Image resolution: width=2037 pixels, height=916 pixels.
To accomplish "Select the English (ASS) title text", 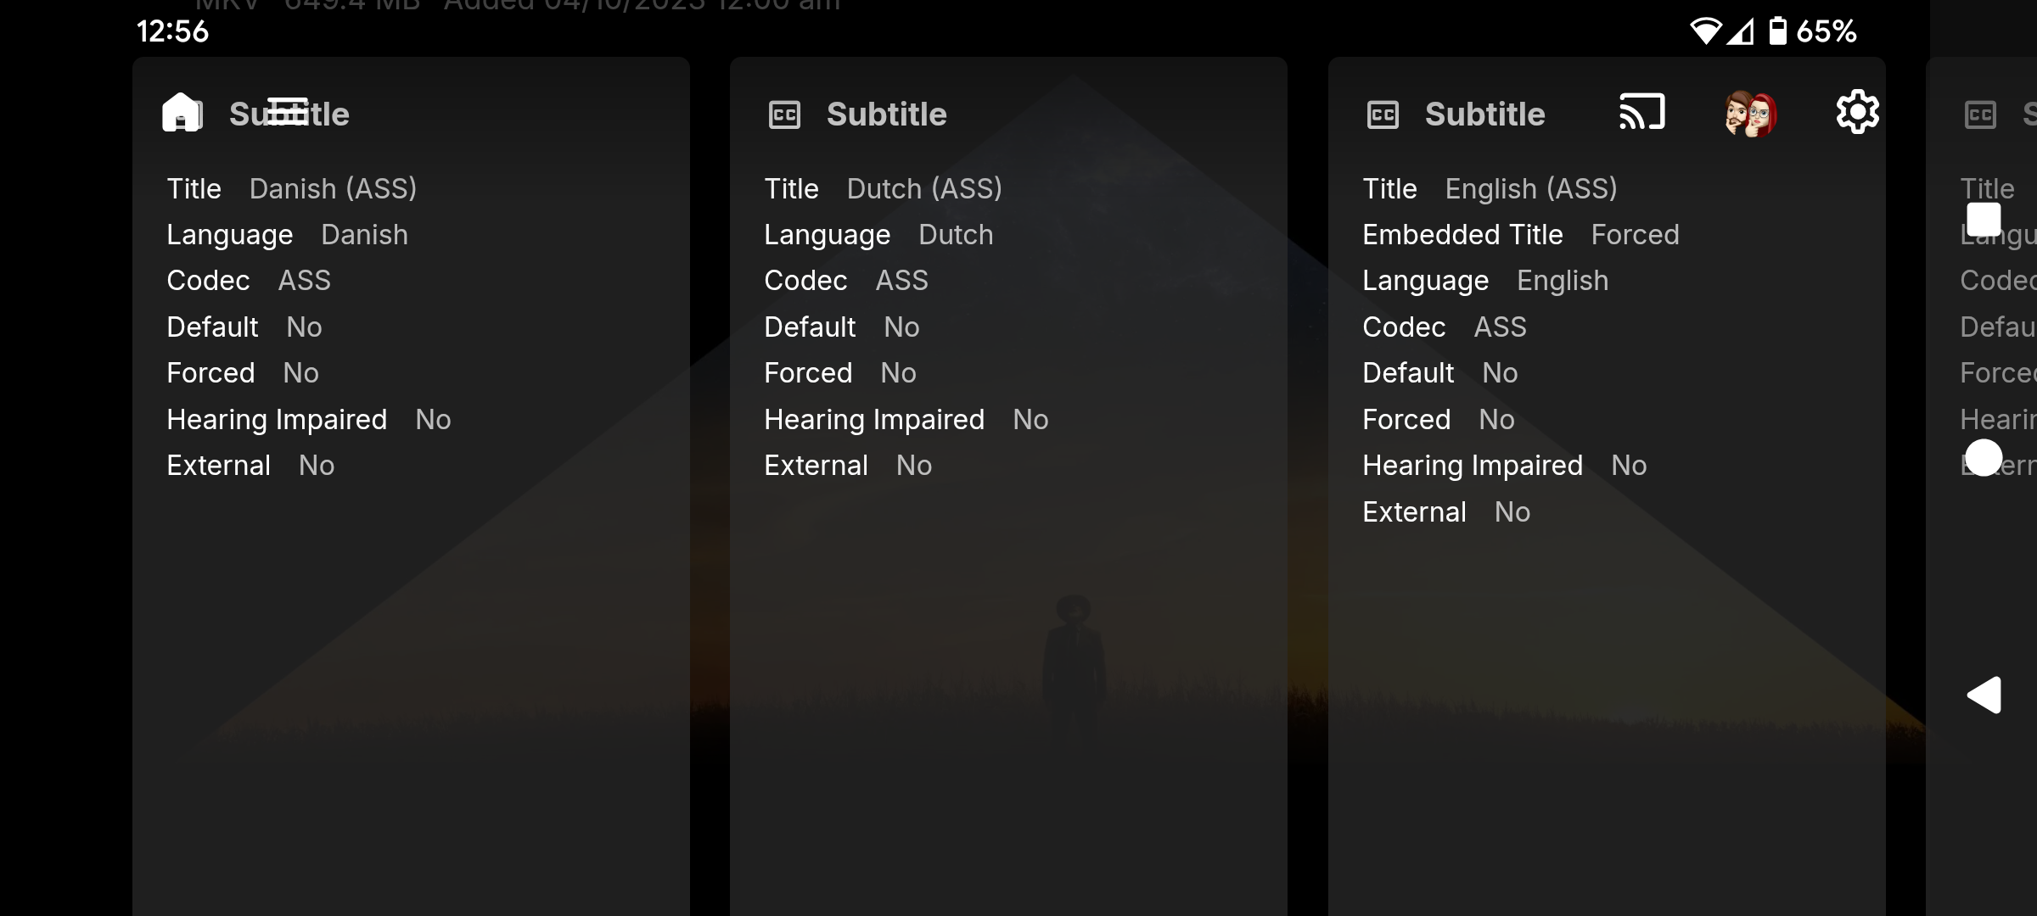I will (x=1531, y=188).
